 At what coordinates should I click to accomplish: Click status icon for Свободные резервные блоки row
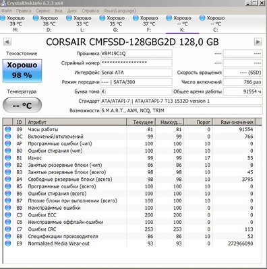[8, 180]
